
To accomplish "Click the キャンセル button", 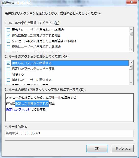I will pyautogui.click(x=123, y=149).
